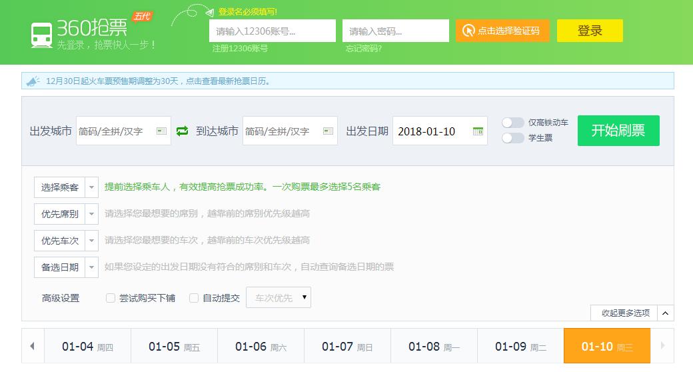Click the station picker icon in 到达城市 field
The height and width of the screenshot is (372, 693).
pos(328,131)
